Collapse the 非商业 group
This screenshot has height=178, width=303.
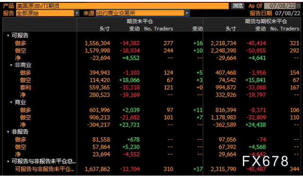11,65
